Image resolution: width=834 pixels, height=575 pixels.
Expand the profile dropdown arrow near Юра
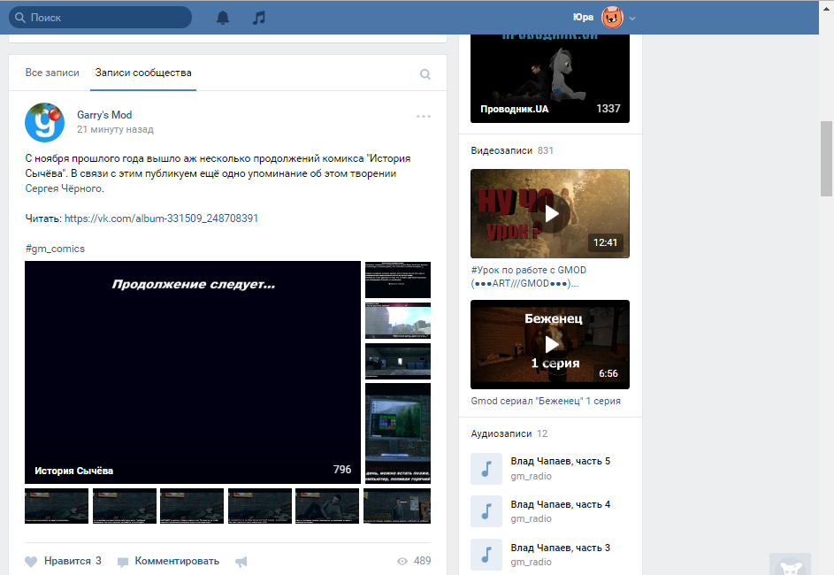coord(632,18)
